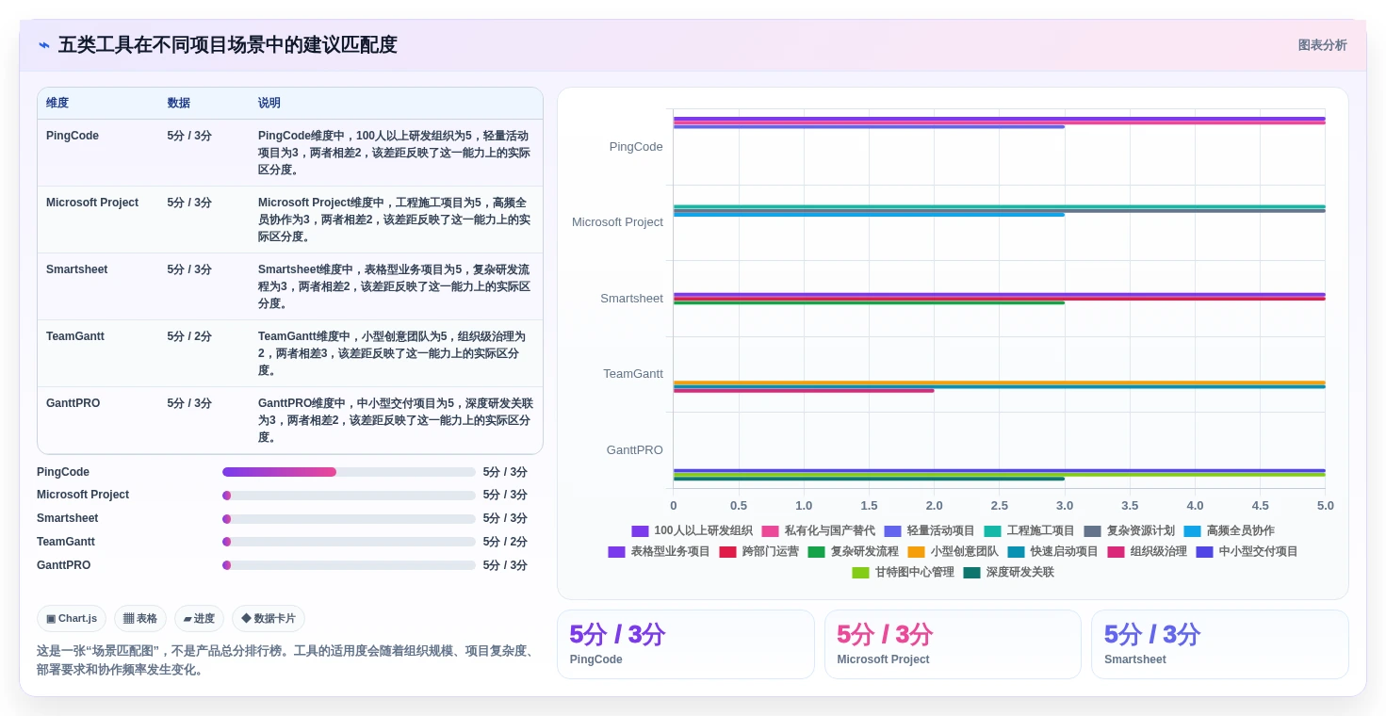Toggle 深度研发关联 legend swatch
This screenshot has width=1386, height=716.
[x=971, y=573]
